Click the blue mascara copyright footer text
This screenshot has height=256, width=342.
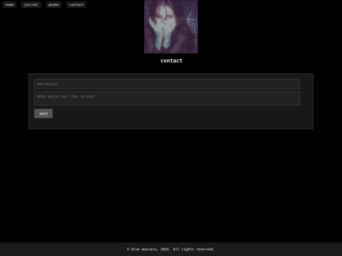pyautogui.click(x=171, y=249)
